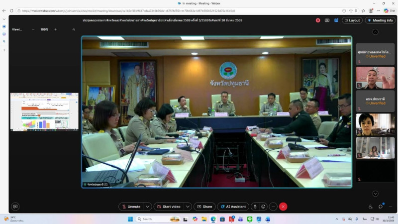Open More options ellipsis in meeting controls
398x224 pixels.
click(273, 207)
